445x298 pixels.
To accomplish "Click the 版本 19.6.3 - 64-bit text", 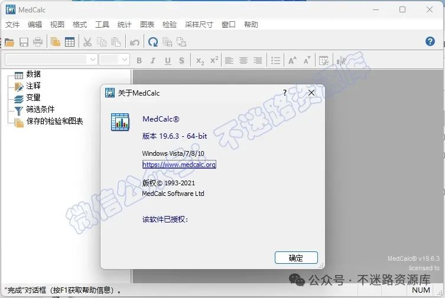I will coord(174,136).
